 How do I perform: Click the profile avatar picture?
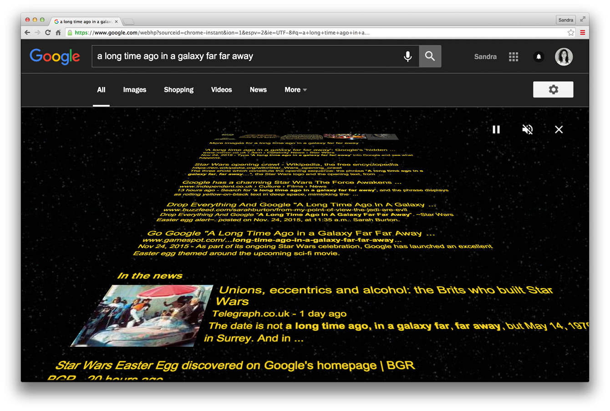(564, 56)
